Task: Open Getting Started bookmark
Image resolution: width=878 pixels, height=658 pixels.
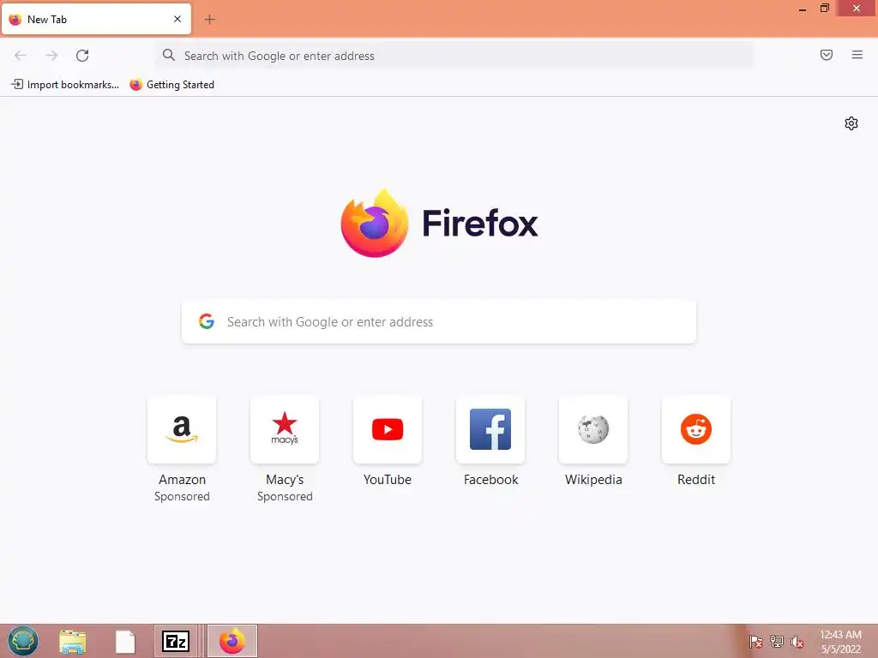Action: (x=171, y=85)
